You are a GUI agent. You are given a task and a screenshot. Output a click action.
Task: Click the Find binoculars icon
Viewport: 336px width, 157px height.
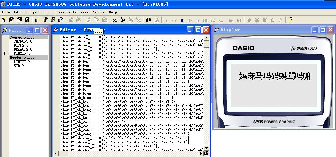[115, 21]
